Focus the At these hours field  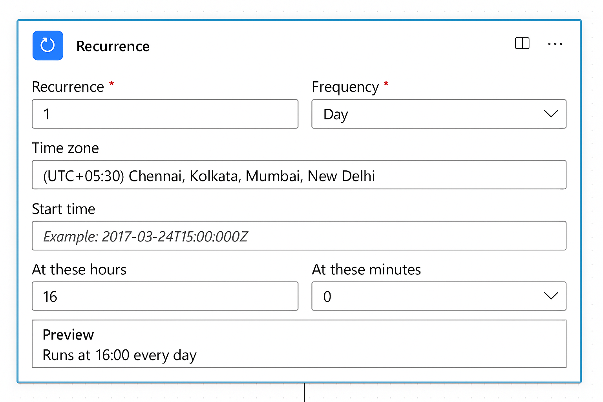coord(165,296)
